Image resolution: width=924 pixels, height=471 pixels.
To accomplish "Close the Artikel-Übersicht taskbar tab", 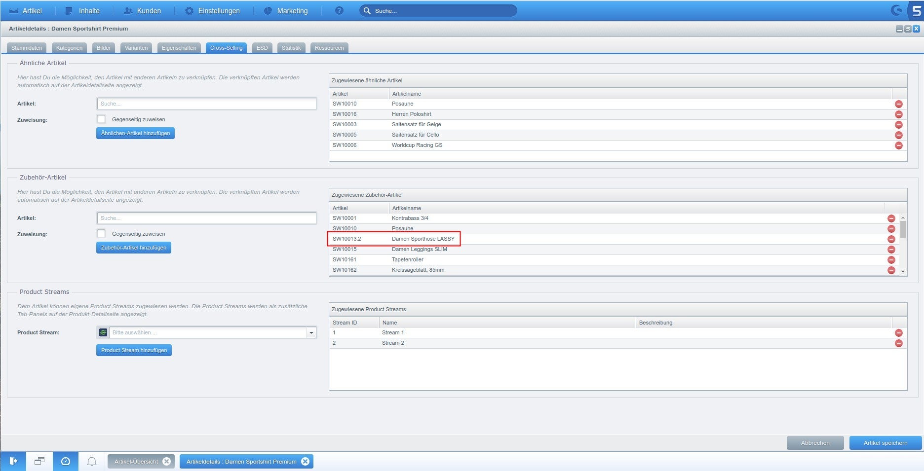I will (167, 462).
